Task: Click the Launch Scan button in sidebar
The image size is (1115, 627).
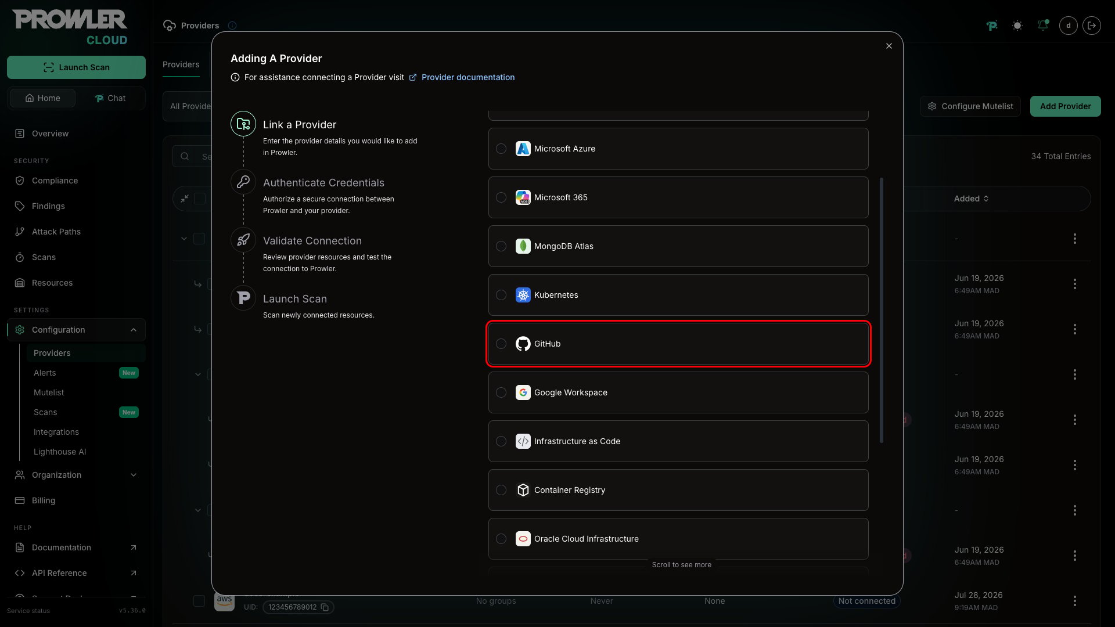Action: (x=76, y=67)
